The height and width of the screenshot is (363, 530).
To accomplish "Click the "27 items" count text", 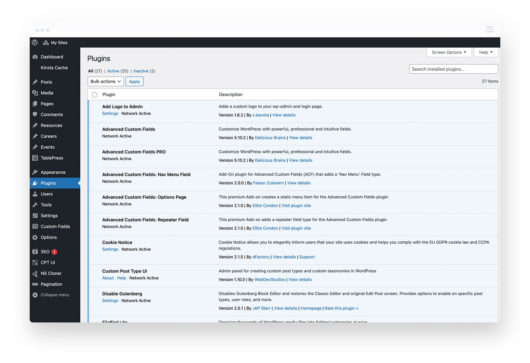I will 490,81.
